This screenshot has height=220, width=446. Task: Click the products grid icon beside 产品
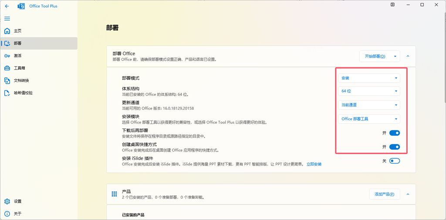tap(115, 194)
